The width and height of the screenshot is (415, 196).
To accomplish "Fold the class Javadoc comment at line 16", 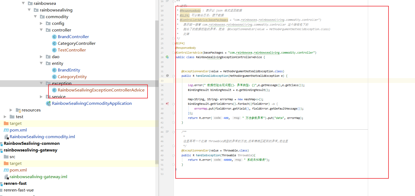I will [173, 1].
